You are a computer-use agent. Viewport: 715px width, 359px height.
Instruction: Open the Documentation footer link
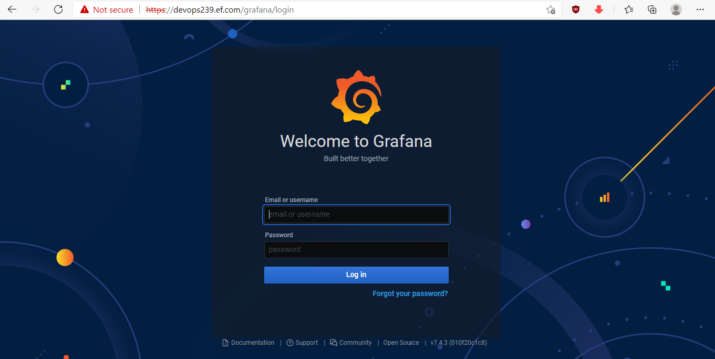(252, 343)
